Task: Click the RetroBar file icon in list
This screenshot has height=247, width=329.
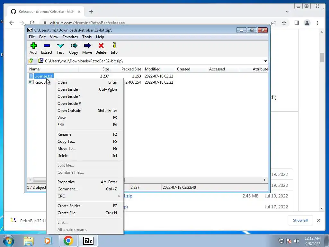Action: (31, 82)
